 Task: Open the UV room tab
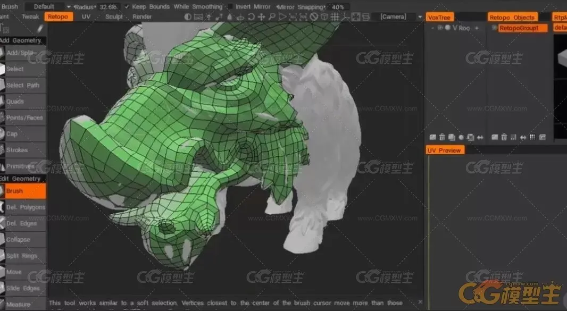tap(86, 16)
